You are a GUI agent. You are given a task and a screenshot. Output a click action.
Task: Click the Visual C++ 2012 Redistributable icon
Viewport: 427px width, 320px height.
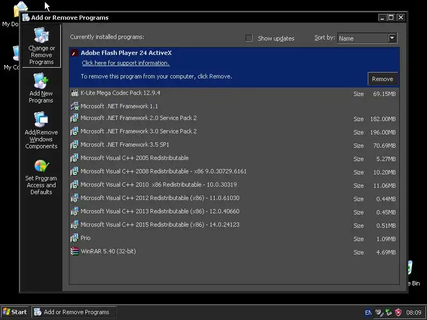[x=75, y=198]
